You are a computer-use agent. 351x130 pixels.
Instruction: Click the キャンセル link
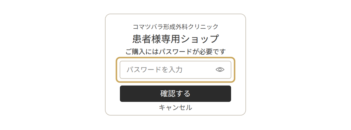[x=175, y=107]
